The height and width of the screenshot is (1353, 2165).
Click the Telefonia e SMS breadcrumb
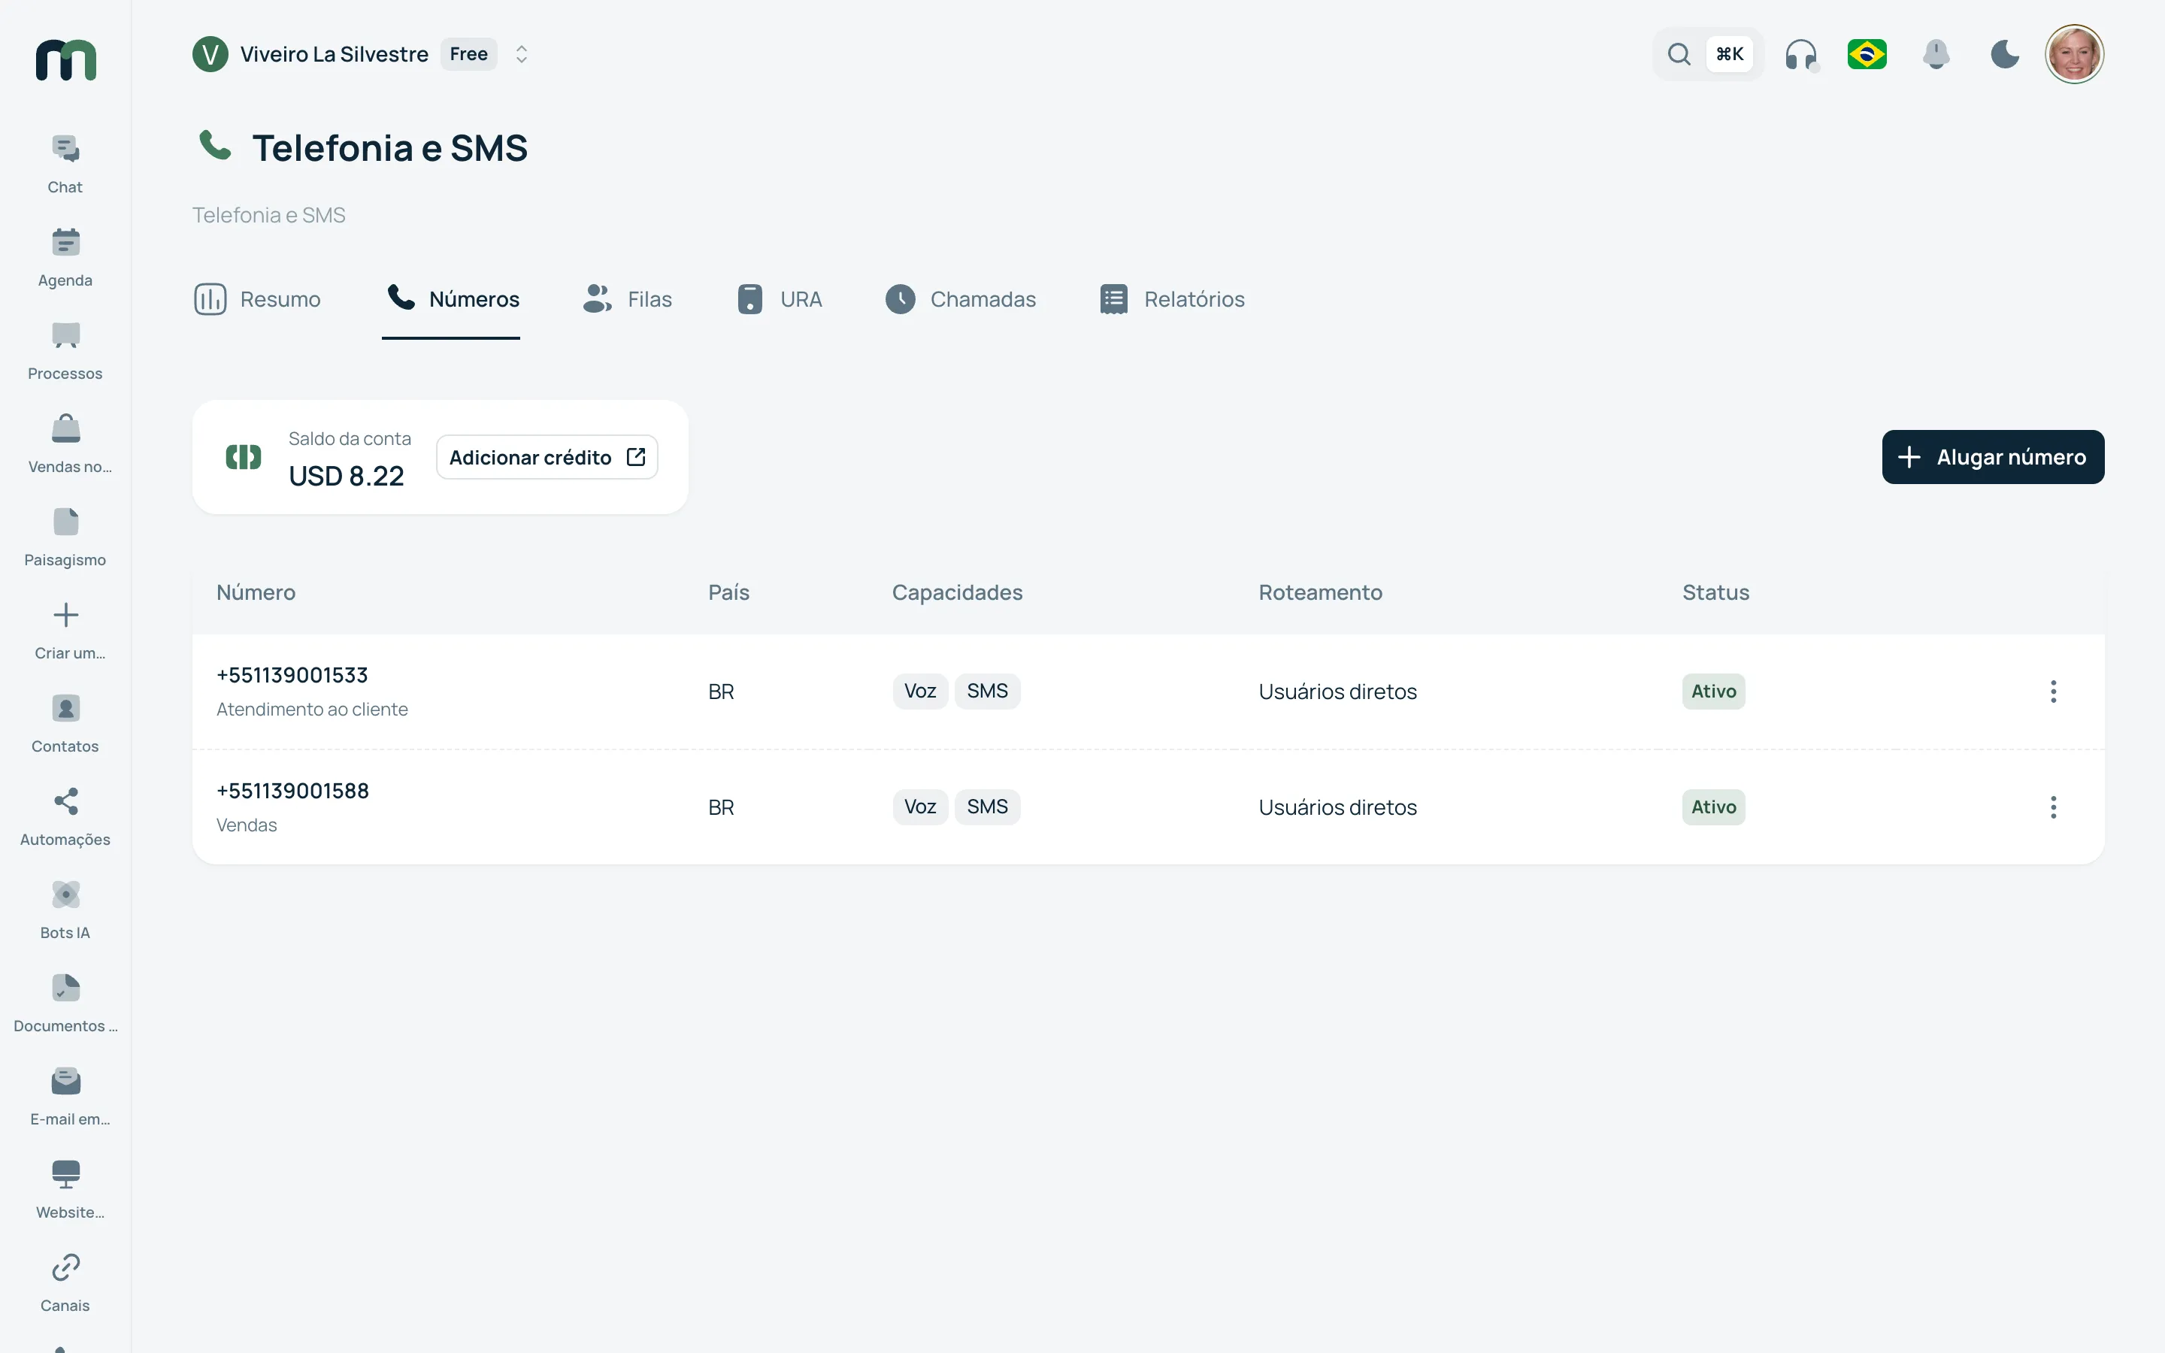coord(268,216)
